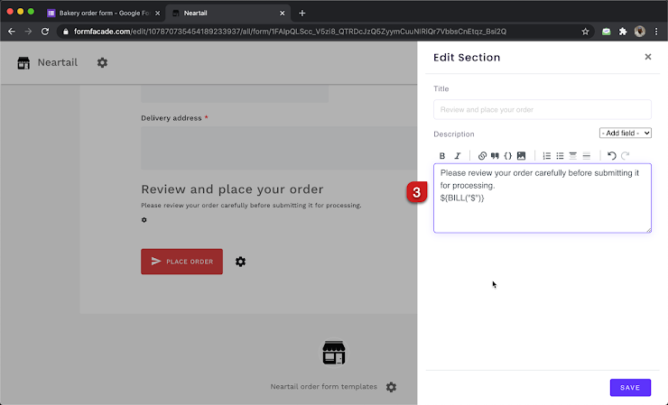Undo the last edit in description
Screen dimensions: 668x405
[x=612, y=156]
